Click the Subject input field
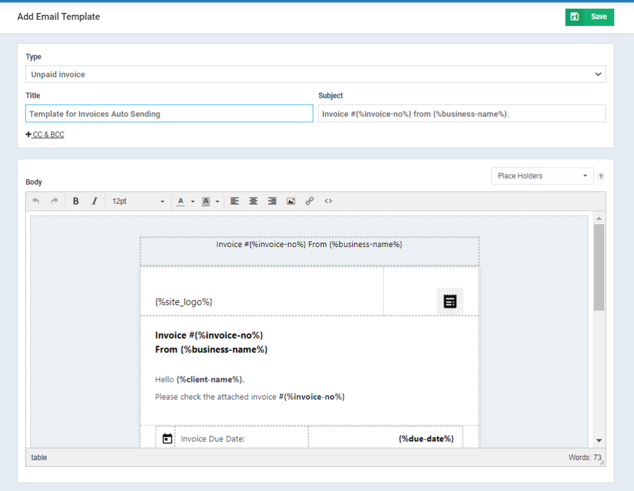Image resolution: width=634 pixels, height=491 pixels. 462,114
